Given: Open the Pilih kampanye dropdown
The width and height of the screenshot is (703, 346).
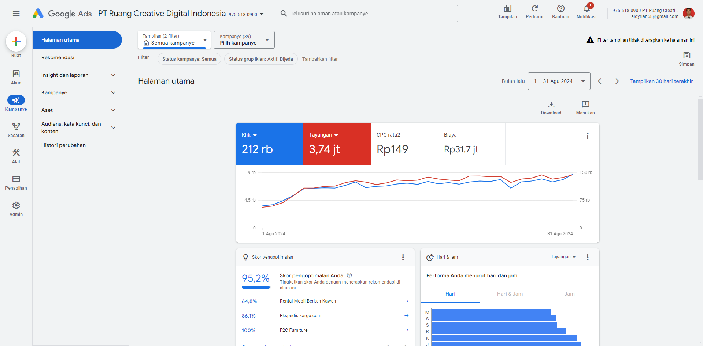Looking at the screenshot, I should pos(244,40).
